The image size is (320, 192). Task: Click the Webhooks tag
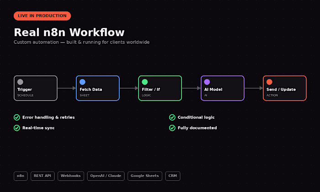[70, 176]
